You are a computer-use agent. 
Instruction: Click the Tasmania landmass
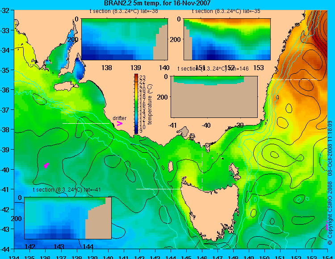(211, 211)
